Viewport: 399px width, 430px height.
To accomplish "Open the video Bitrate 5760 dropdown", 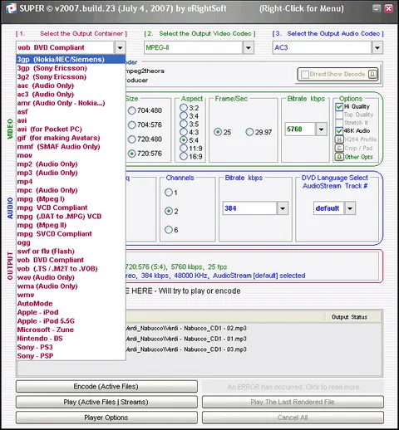I will point(321,129).
